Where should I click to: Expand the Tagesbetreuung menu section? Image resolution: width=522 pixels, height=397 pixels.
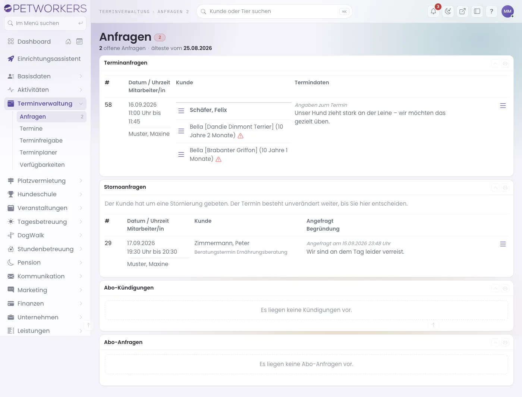tap(45, 222)
